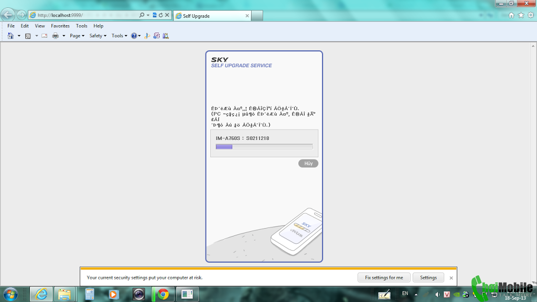537x302 pixels.
Task: Click the SKY Self Upgrade Service logo
Action: 241,62
